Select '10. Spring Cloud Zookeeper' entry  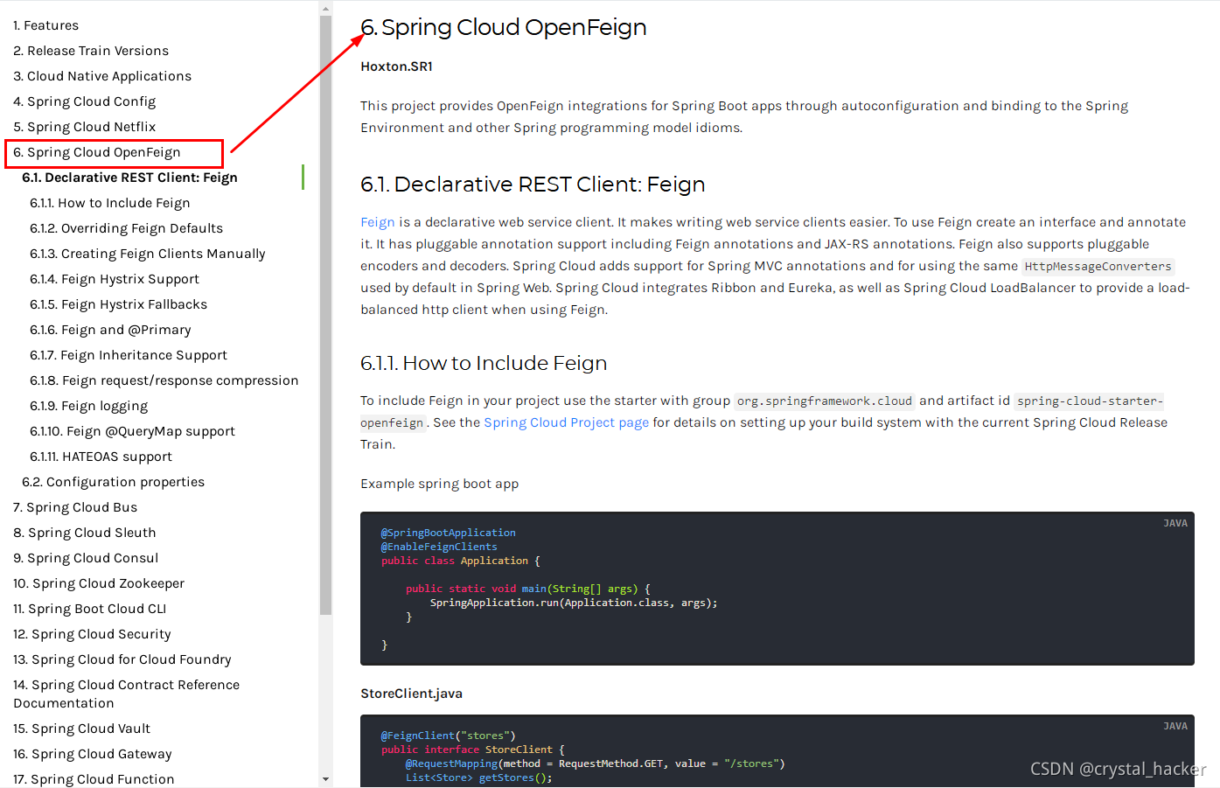99,583
